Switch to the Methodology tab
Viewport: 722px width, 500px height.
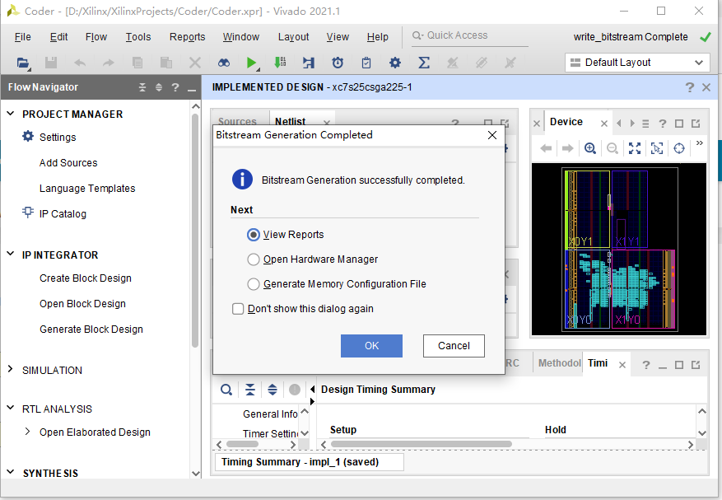pyautogui.click(x=560, y=363)
